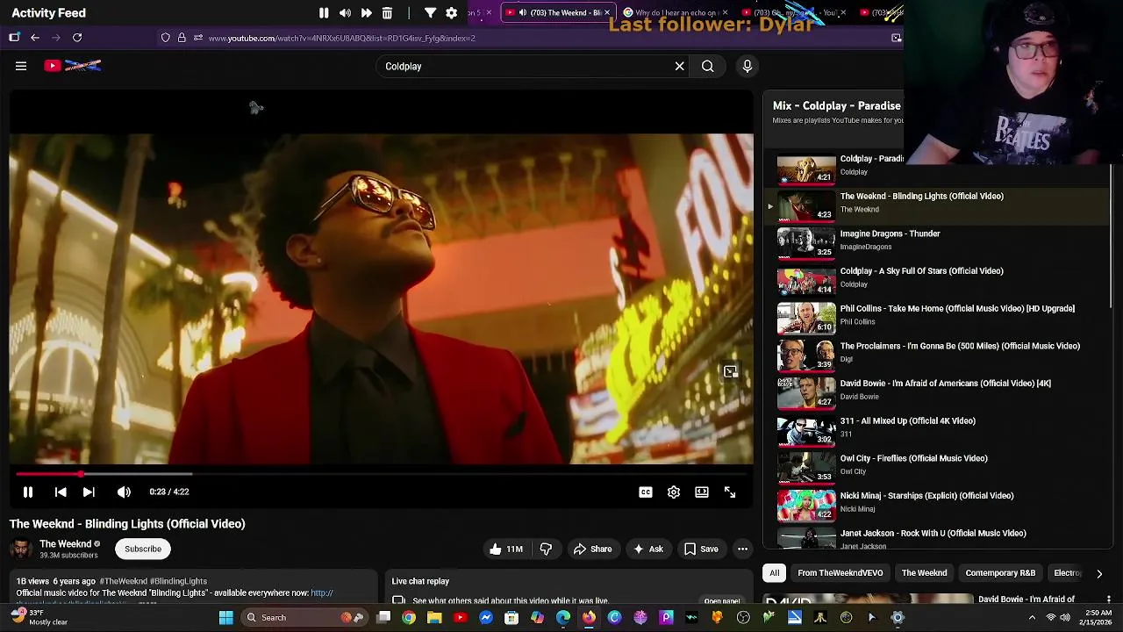Click the padlock site info icon

(182, 38)
